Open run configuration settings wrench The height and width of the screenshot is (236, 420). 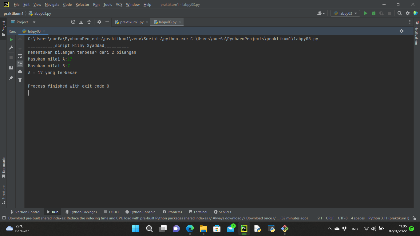pos(11,48)
